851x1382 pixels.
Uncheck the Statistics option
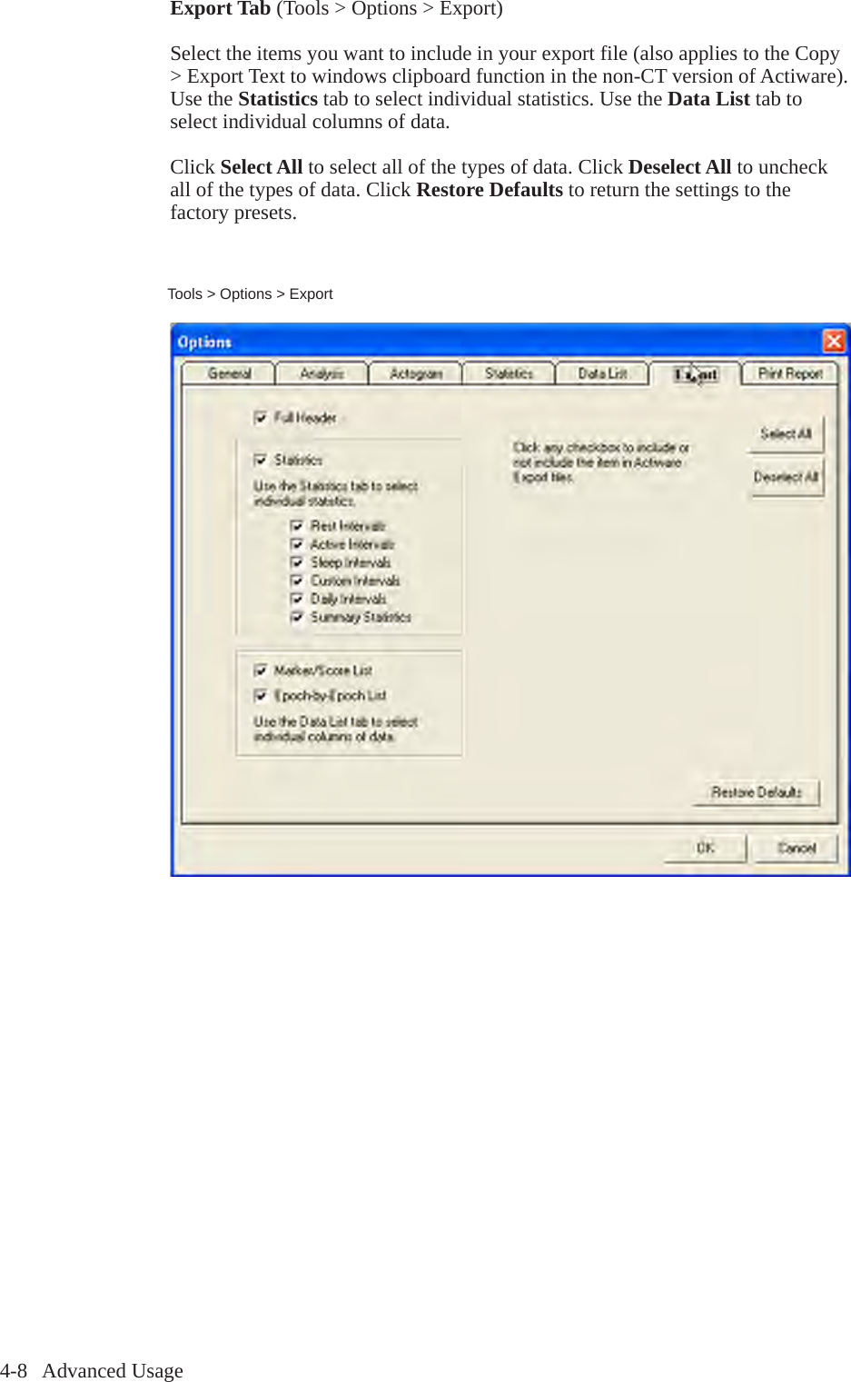coord(261,460)
